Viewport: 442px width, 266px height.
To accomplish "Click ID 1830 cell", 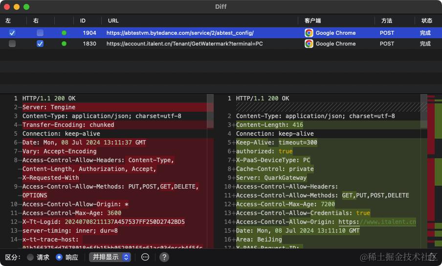I will pyautogui.click(x=89, y=44).
